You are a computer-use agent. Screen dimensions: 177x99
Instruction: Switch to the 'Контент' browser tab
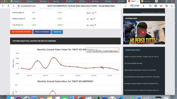tap(28, 1)
